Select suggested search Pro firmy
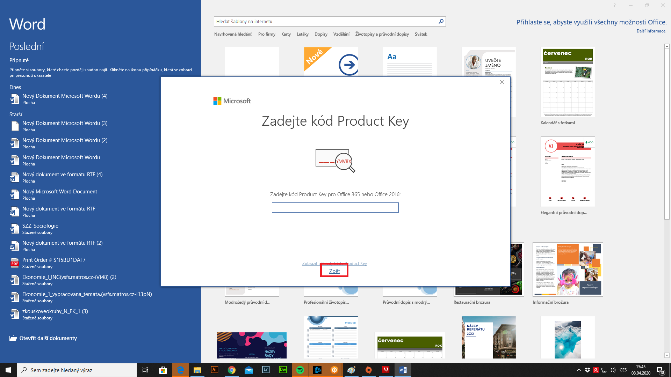This screenshot has height=377, width=671. click(267, 34)
